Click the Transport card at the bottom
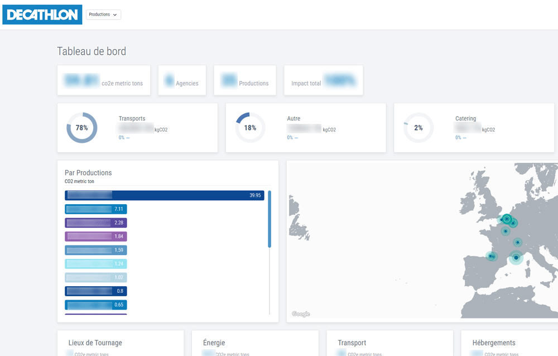This screenshot has height=356, width=558. point(389,343)
